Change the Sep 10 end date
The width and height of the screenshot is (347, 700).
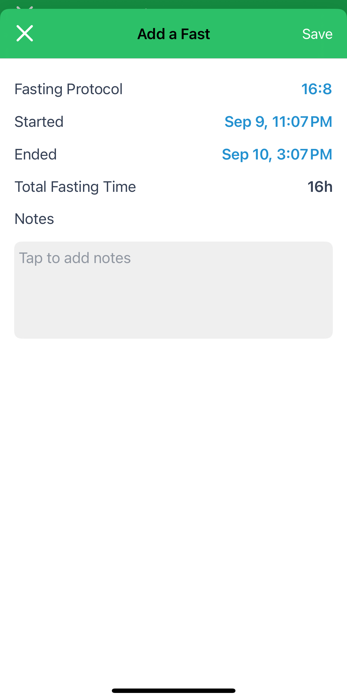[x=246, y=154]
